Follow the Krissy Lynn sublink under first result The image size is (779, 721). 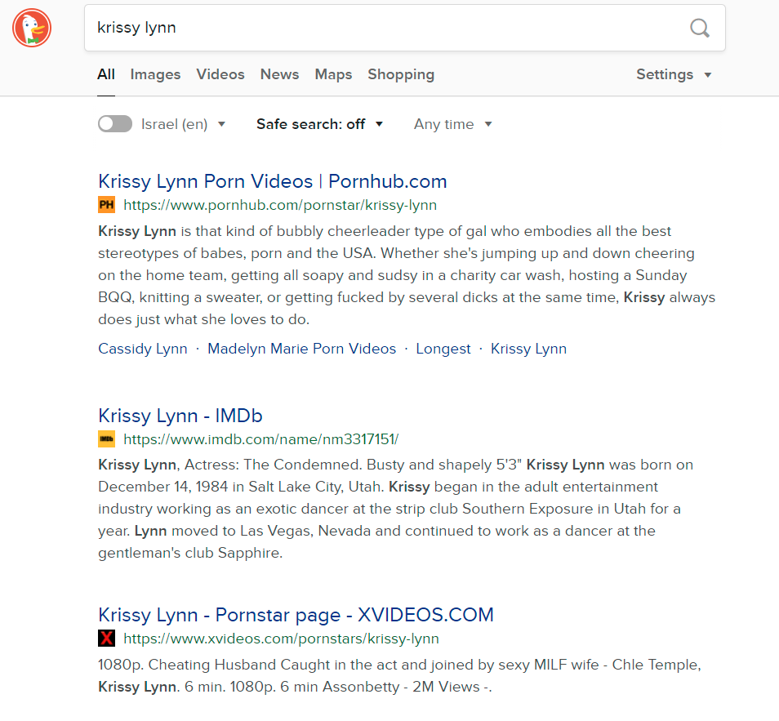[x=528, y=349]
